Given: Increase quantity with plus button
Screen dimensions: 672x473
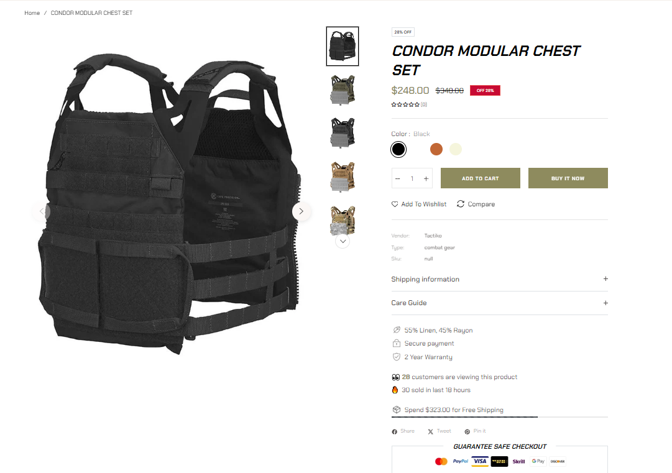Looking at the screenshot, I should pos(426,178).
